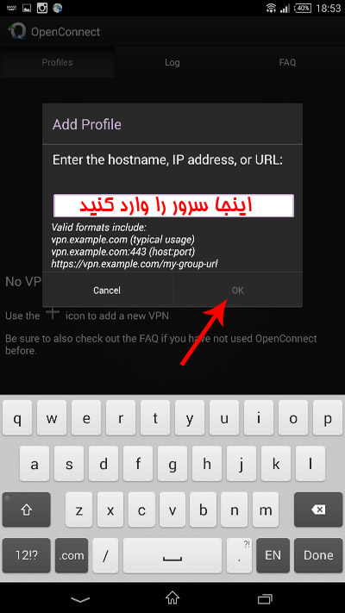The image size is (345, 613).
Task: Open the Profiles tab
Action: pyautogui.click(x=57, y=62)
